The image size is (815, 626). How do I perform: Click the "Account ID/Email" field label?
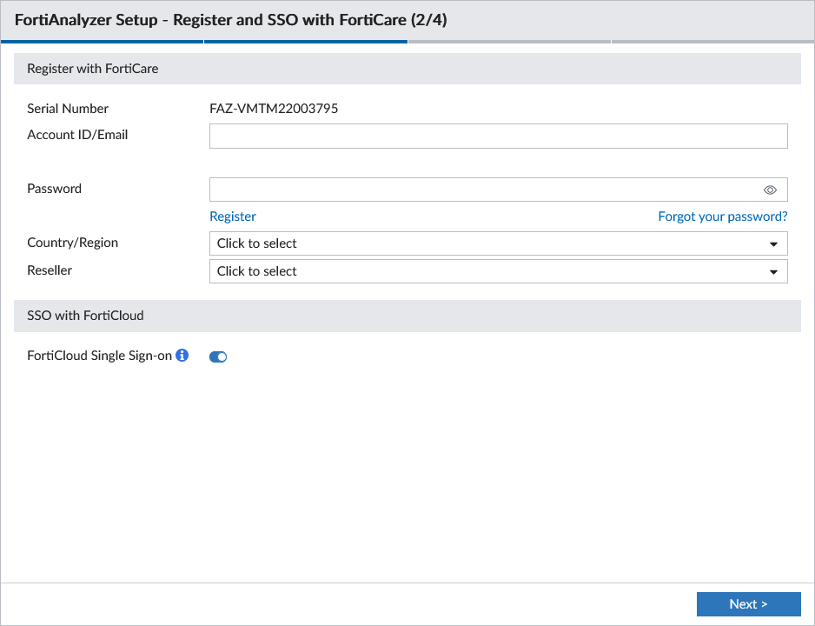pos(77,135)
